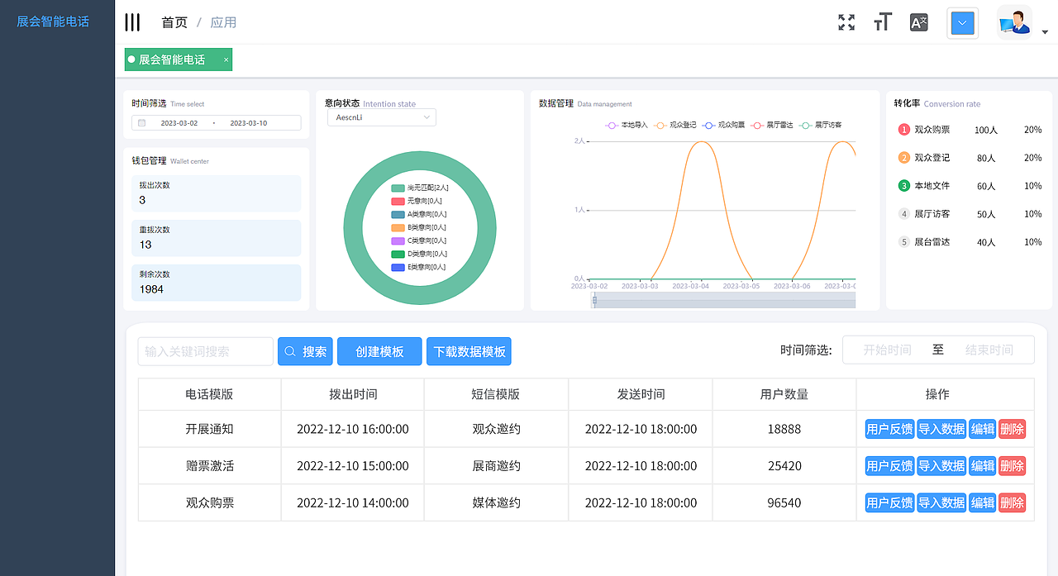Select 首页 in the breadcrumb menu

(174, 22)
